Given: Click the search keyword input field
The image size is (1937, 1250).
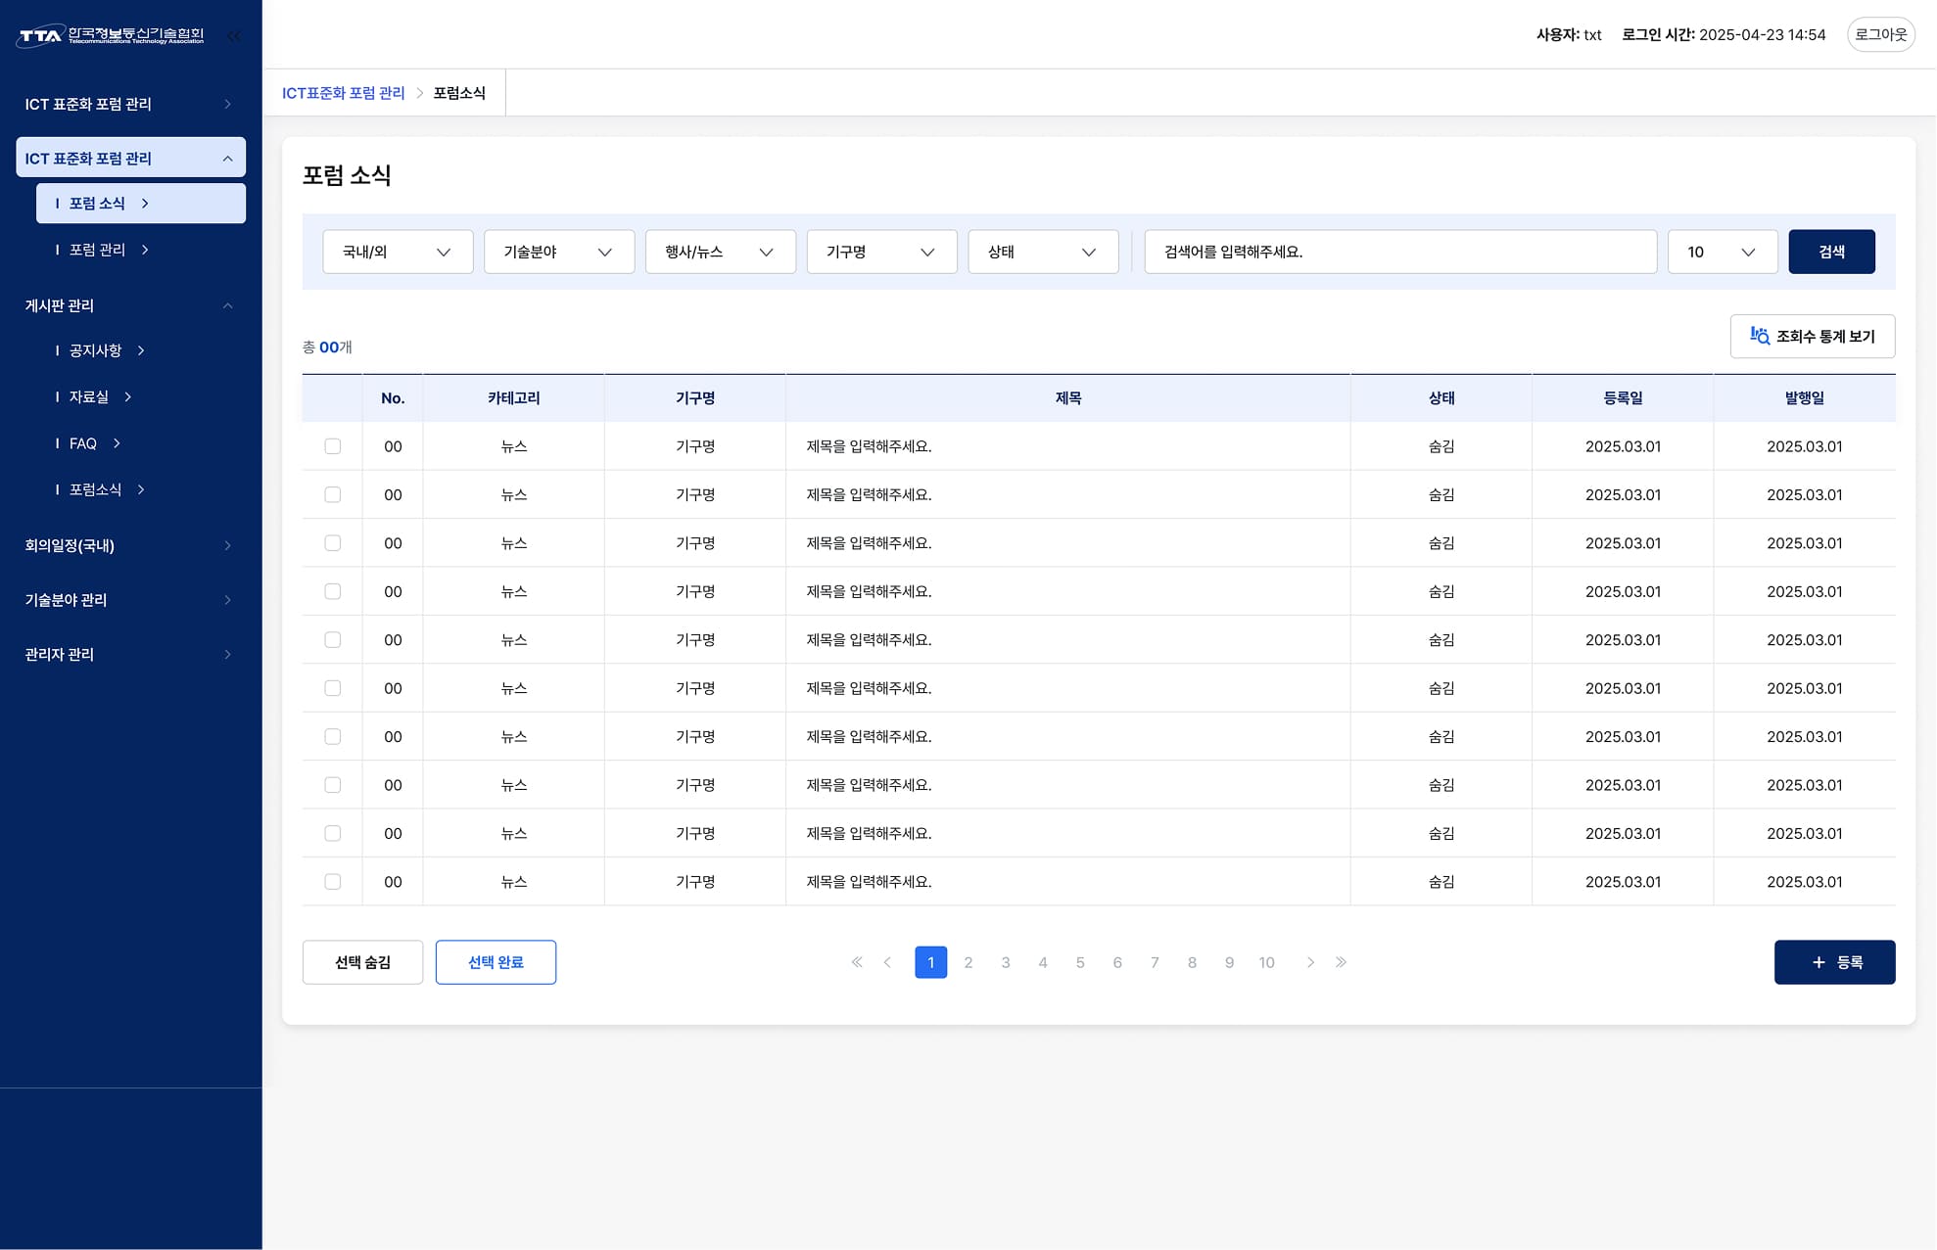Looking at the screenshot, I should point(1399,252).
